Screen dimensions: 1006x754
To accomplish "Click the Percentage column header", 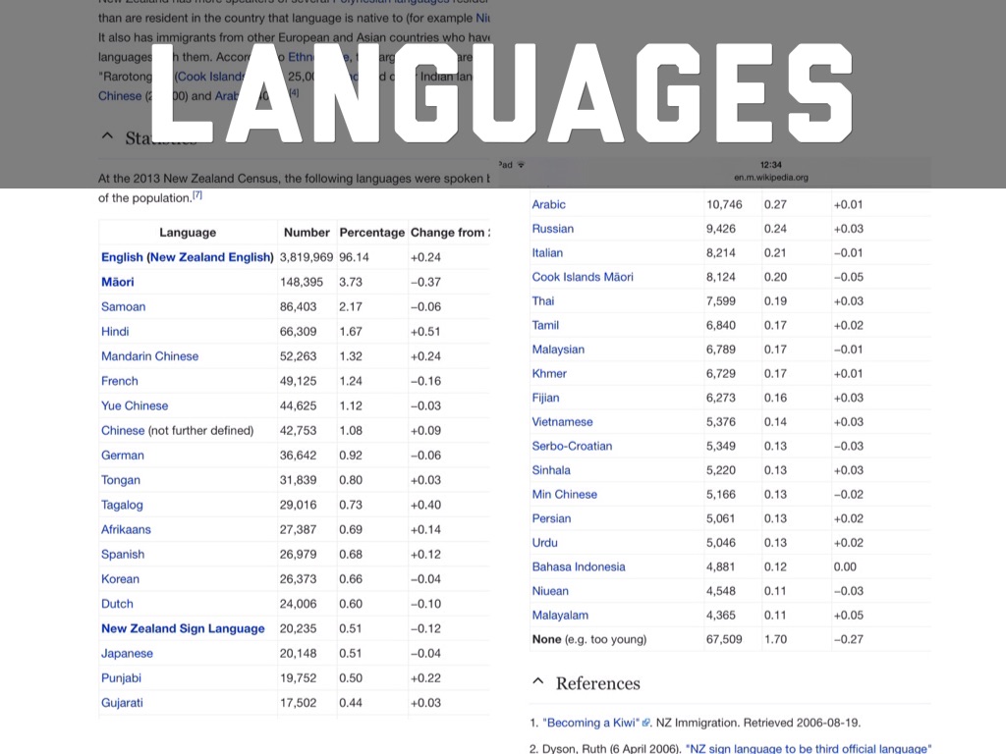I will tap(371, 233).
